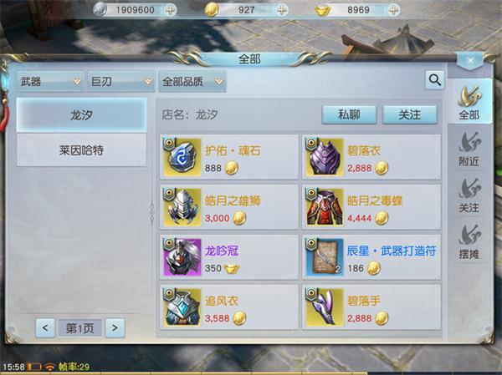
Task: Add ingots with plus icon
Action: point(393,10)
